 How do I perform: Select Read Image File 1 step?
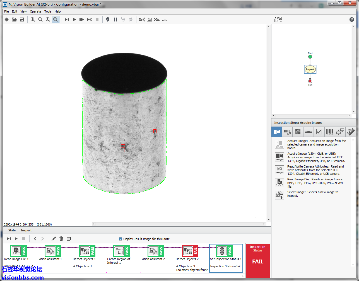tap(18, 251)
